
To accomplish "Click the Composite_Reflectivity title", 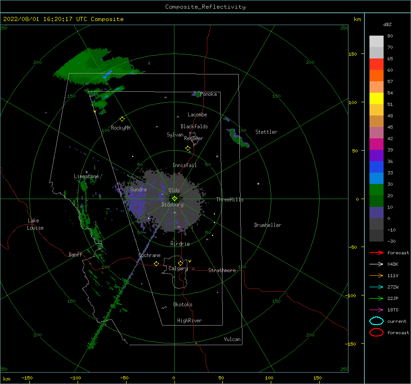I will pyautogui.click(x=205, y=7).
